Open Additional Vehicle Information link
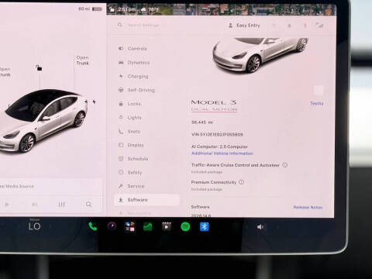Image resolution: width=372 pixels, height=279 pixels. (x=222, y=153)
